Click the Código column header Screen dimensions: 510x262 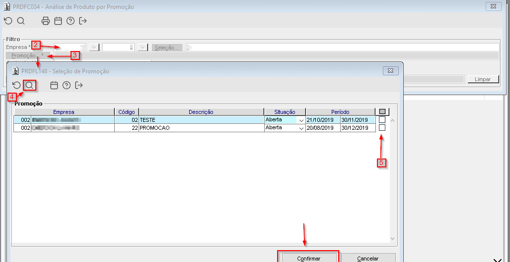(127, 112)
